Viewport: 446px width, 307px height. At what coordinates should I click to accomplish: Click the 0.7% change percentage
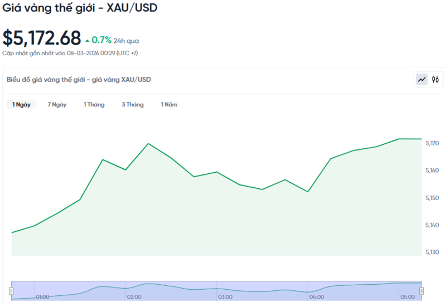[101, 40]
